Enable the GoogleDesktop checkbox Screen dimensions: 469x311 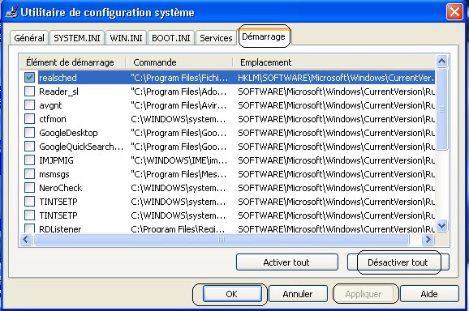click(x=29, y=133)
